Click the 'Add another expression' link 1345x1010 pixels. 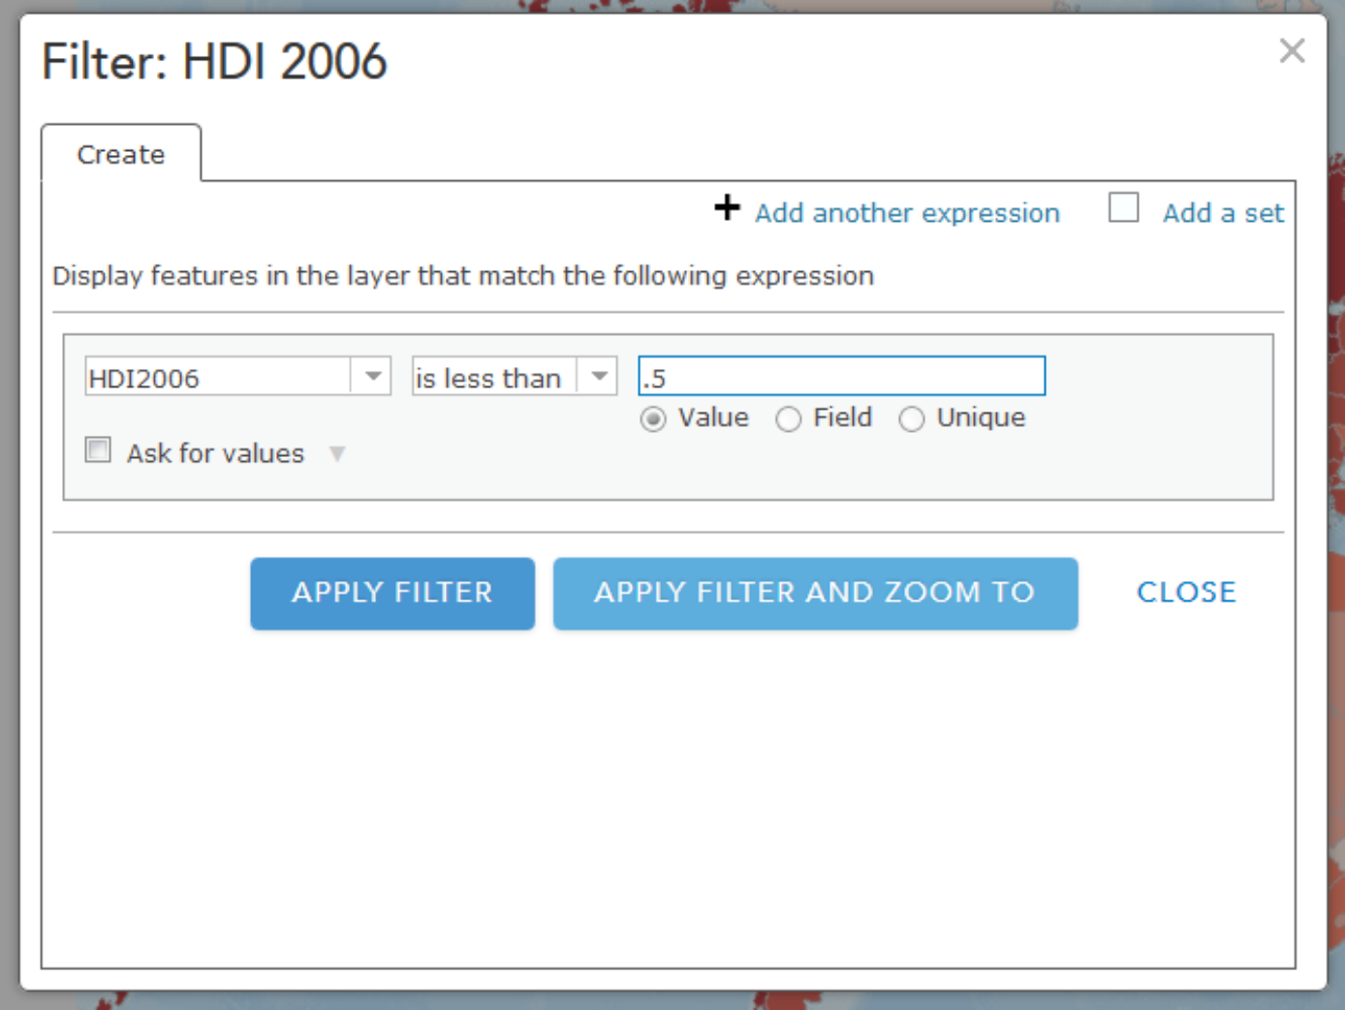pyautogui.click(x=907, y=213)
